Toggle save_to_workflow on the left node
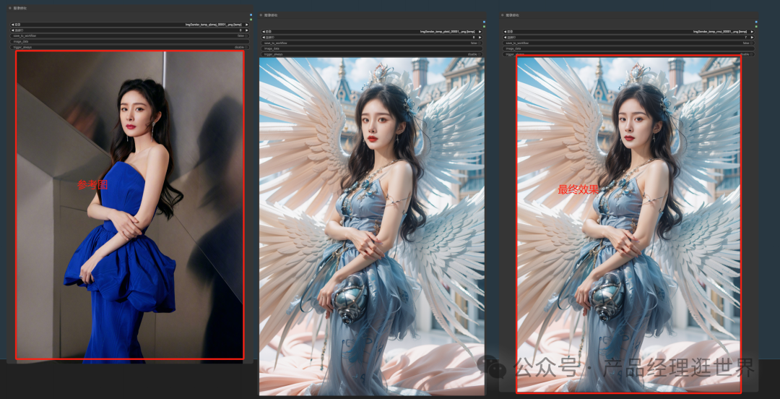 tap(130, 35)
